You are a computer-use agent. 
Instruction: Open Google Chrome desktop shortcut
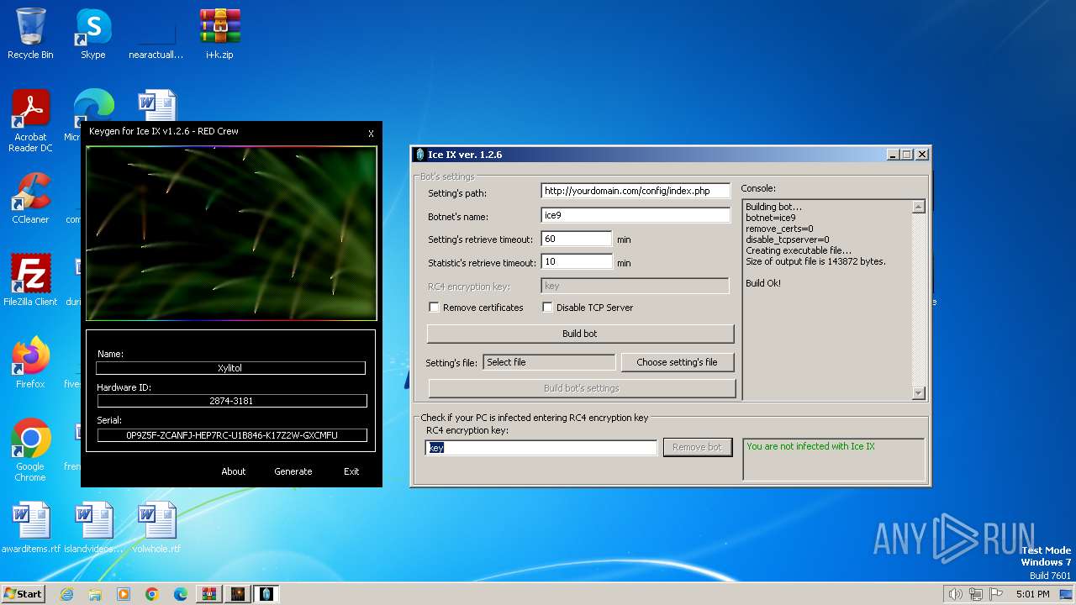pos(30,450)
